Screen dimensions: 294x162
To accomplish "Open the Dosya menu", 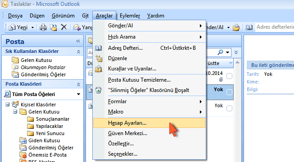I will (x=15, y=16).
